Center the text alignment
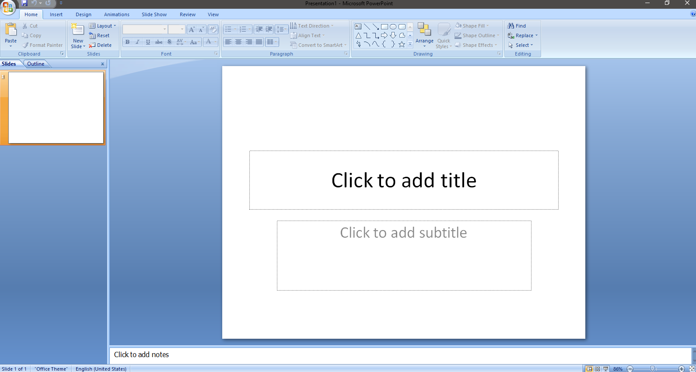Image resolution: width=696 pixels, height=372 pixels. coord(238,42)
